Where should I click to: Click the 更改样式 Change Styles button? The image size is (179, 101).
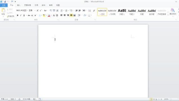tap(173, 12)
